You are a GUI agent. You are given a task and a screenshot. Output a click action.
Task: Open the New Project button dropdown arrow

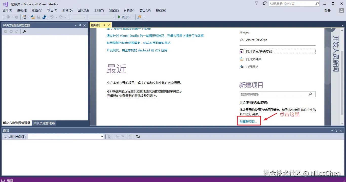click(29, 17)
